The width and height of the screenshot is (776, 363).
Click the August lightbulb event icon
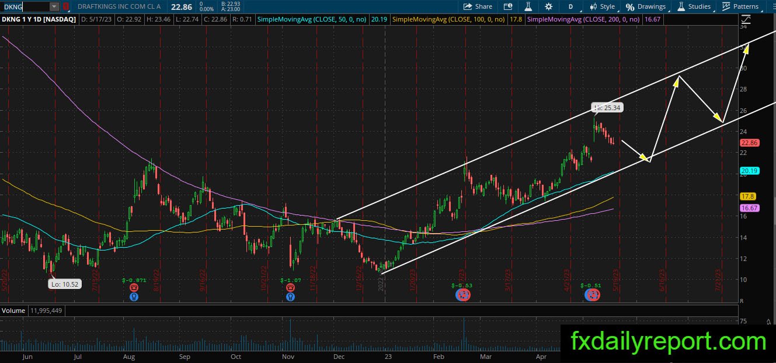134,297
